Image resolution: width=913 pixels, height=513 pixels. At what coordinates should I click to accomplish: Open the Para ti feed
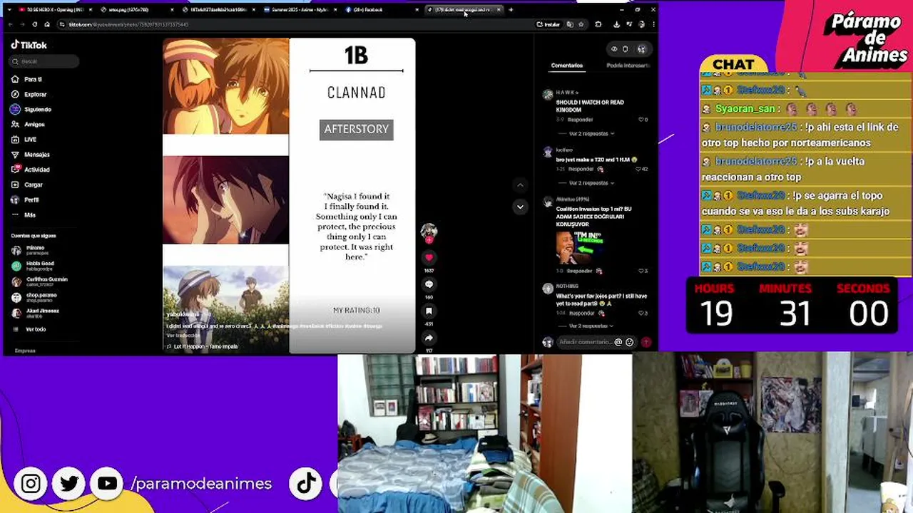click(x=26, y=79)
